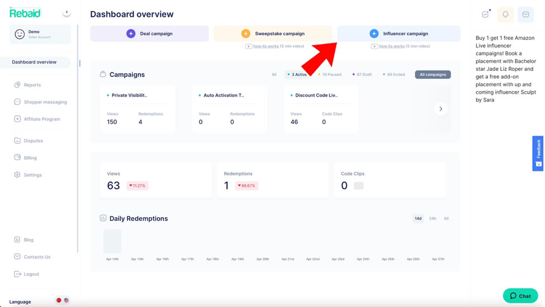Click the Blog icon in the sidebar
Viewport: 545px width, 307px height.
click(17, 239)
